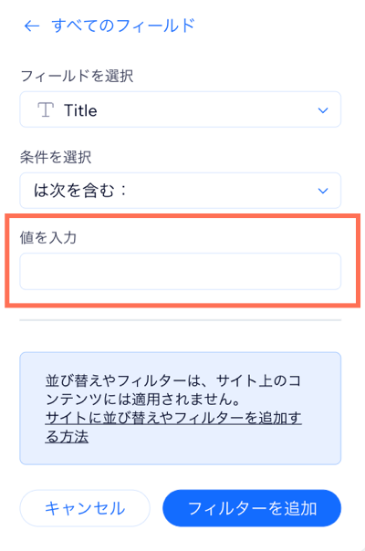The image size is (365, 551).
Task: Click the divider line below value field
Action: click(181, 320)
